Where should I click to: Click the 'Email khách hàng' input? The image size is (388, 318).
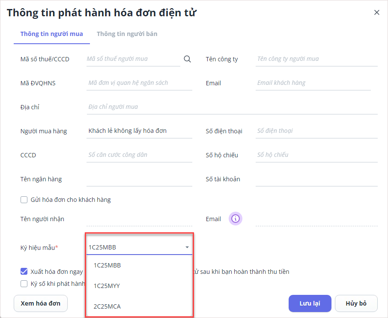[x=313, y=83]
